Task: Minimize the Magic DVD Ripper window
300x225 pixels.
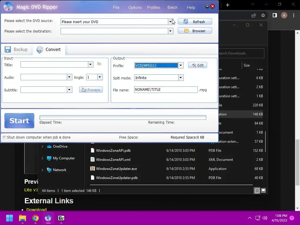Action: 207,6
